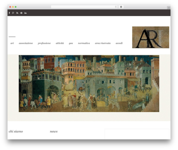Click the Pinterest icon in top bar
The image size is (178, 150).
click(21, 13)
